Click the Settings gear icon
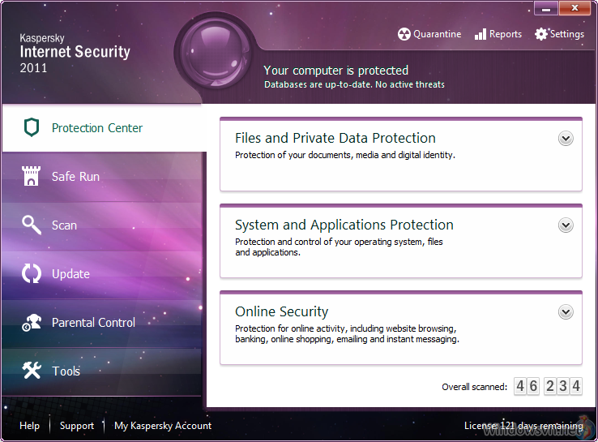 (541, 34)
